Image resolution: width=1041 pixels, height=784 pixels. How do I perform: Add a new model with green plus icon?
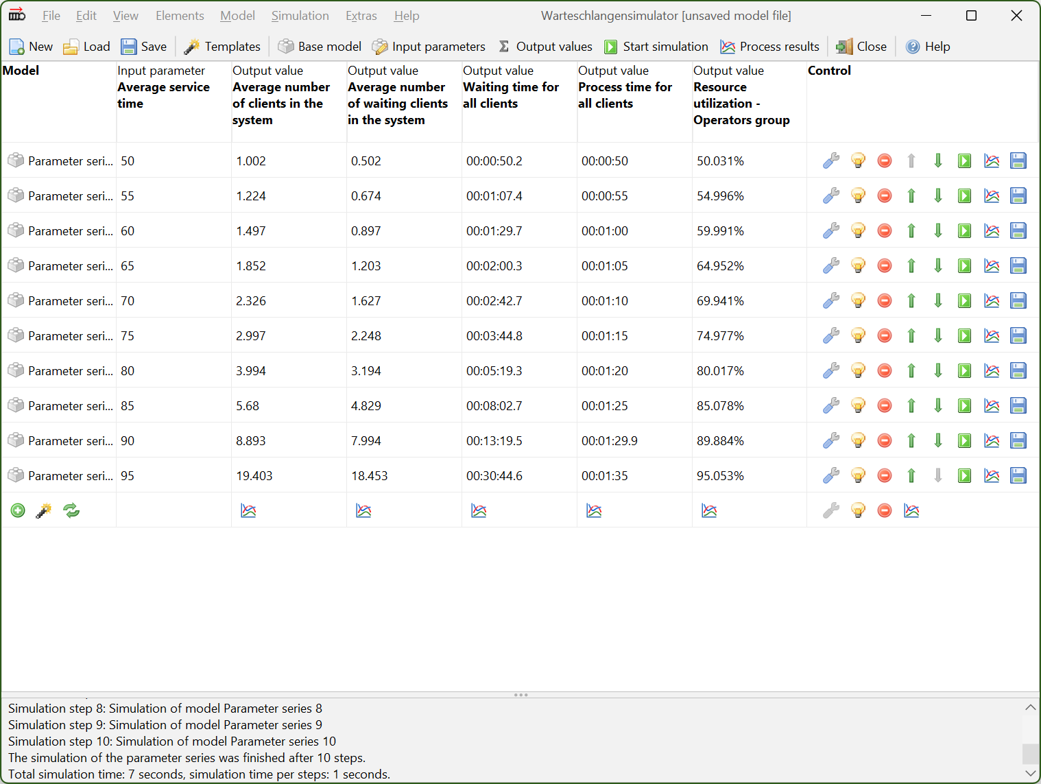pos(18,510)
